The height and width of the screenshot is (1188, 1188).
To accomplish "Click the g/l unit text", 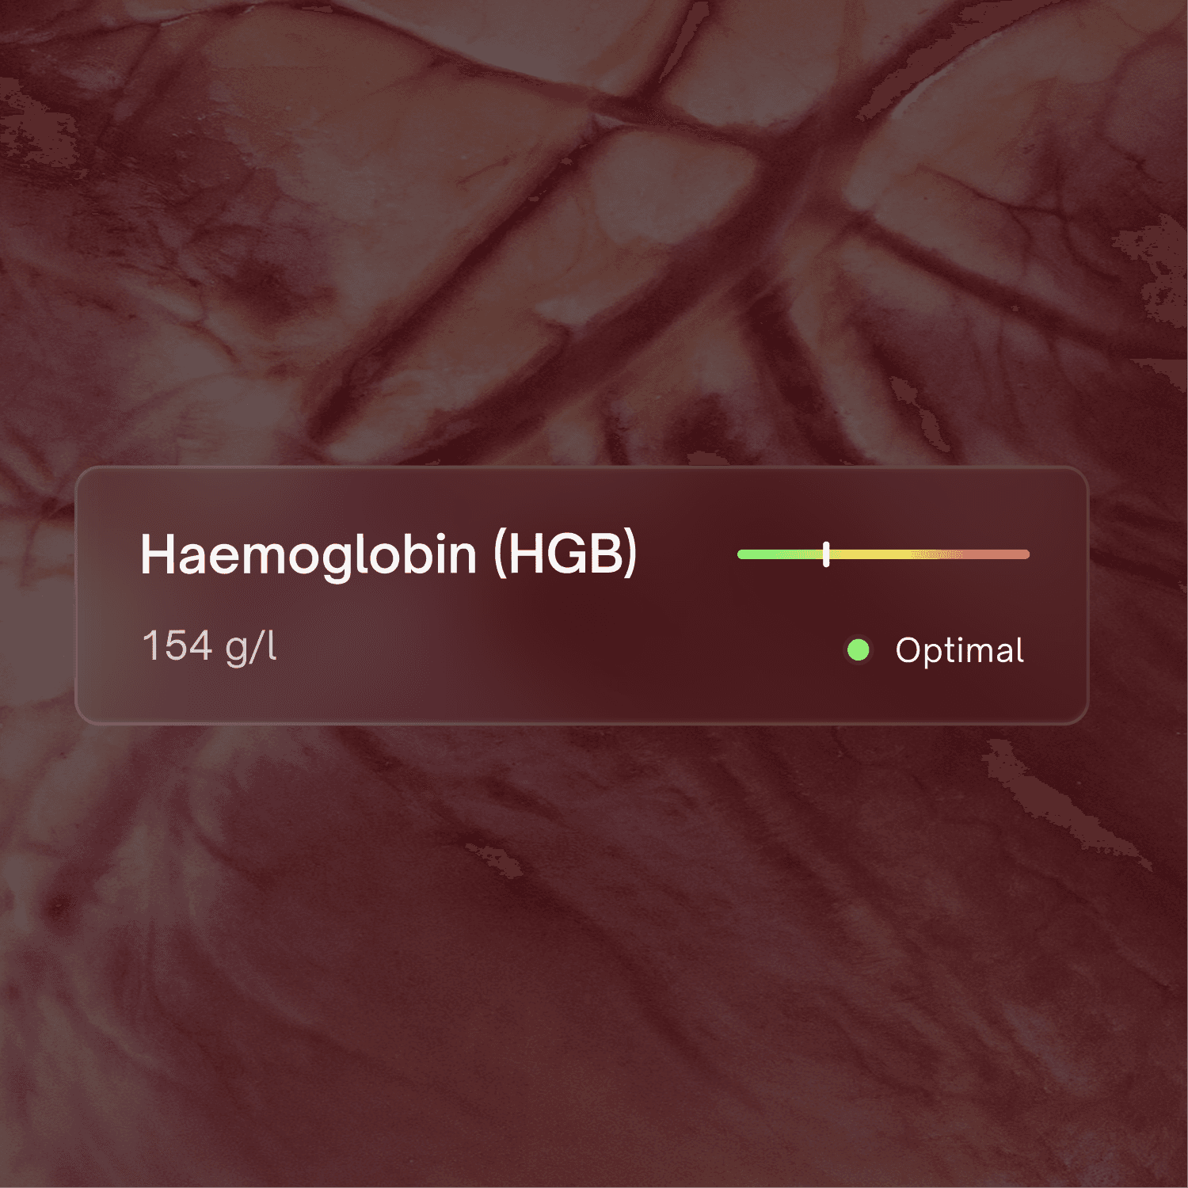I will [x=251, y=647].
